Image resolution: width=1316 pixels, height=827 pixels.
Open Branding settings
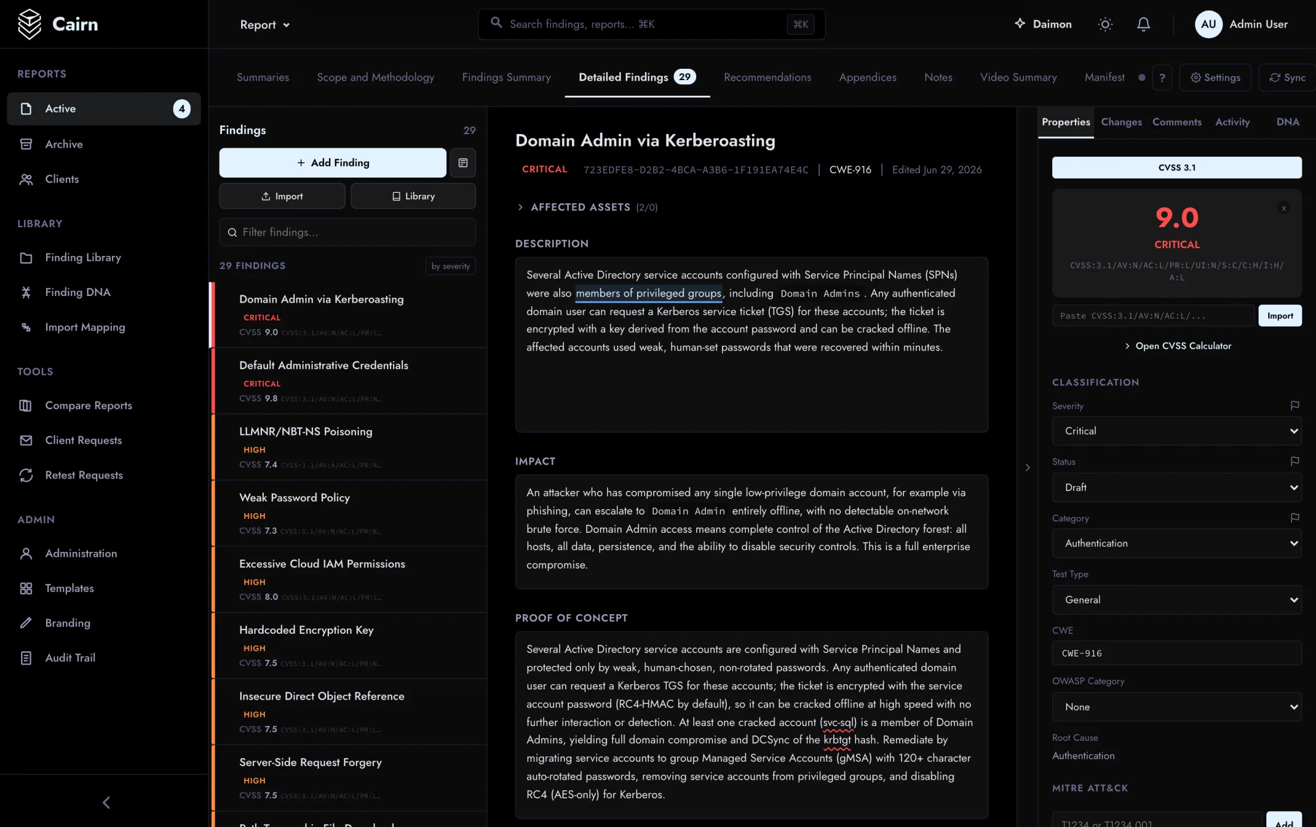point(103,623)
